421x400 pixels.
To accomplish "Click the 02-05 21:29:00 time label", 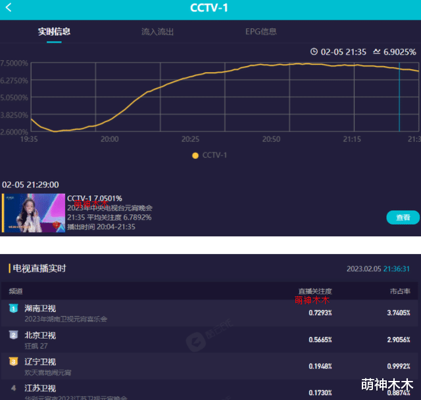I will 30,185.
